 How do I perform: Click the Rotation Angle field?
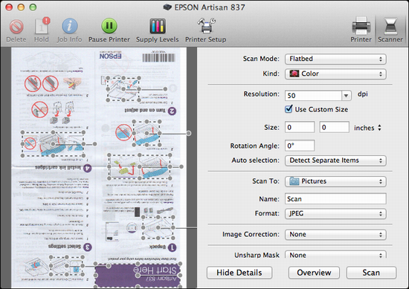[x=300, y=146]
